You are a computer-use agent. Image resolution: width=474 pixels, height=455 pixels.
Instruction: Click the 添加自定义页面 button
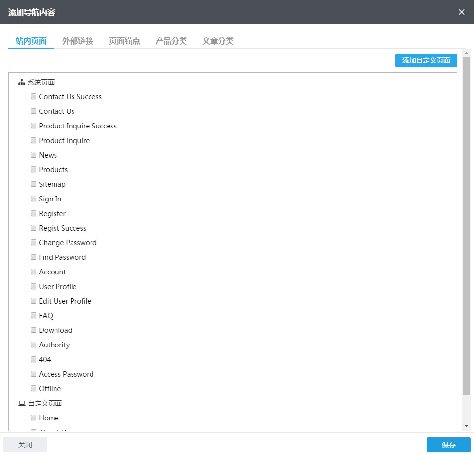pos(426,60)
